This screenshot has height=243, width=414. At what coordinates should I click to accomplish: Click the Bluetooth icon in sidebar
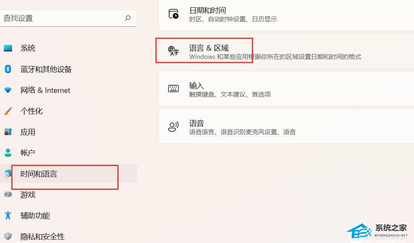(8, 69)
